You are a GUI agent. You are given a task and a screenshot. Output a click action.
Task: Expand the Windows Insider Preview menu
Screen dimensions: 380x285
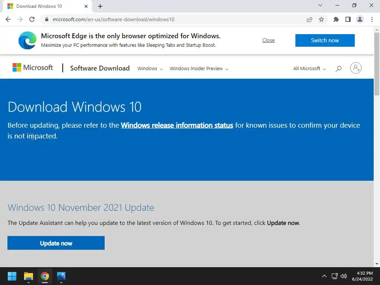[x=199, y=69]
